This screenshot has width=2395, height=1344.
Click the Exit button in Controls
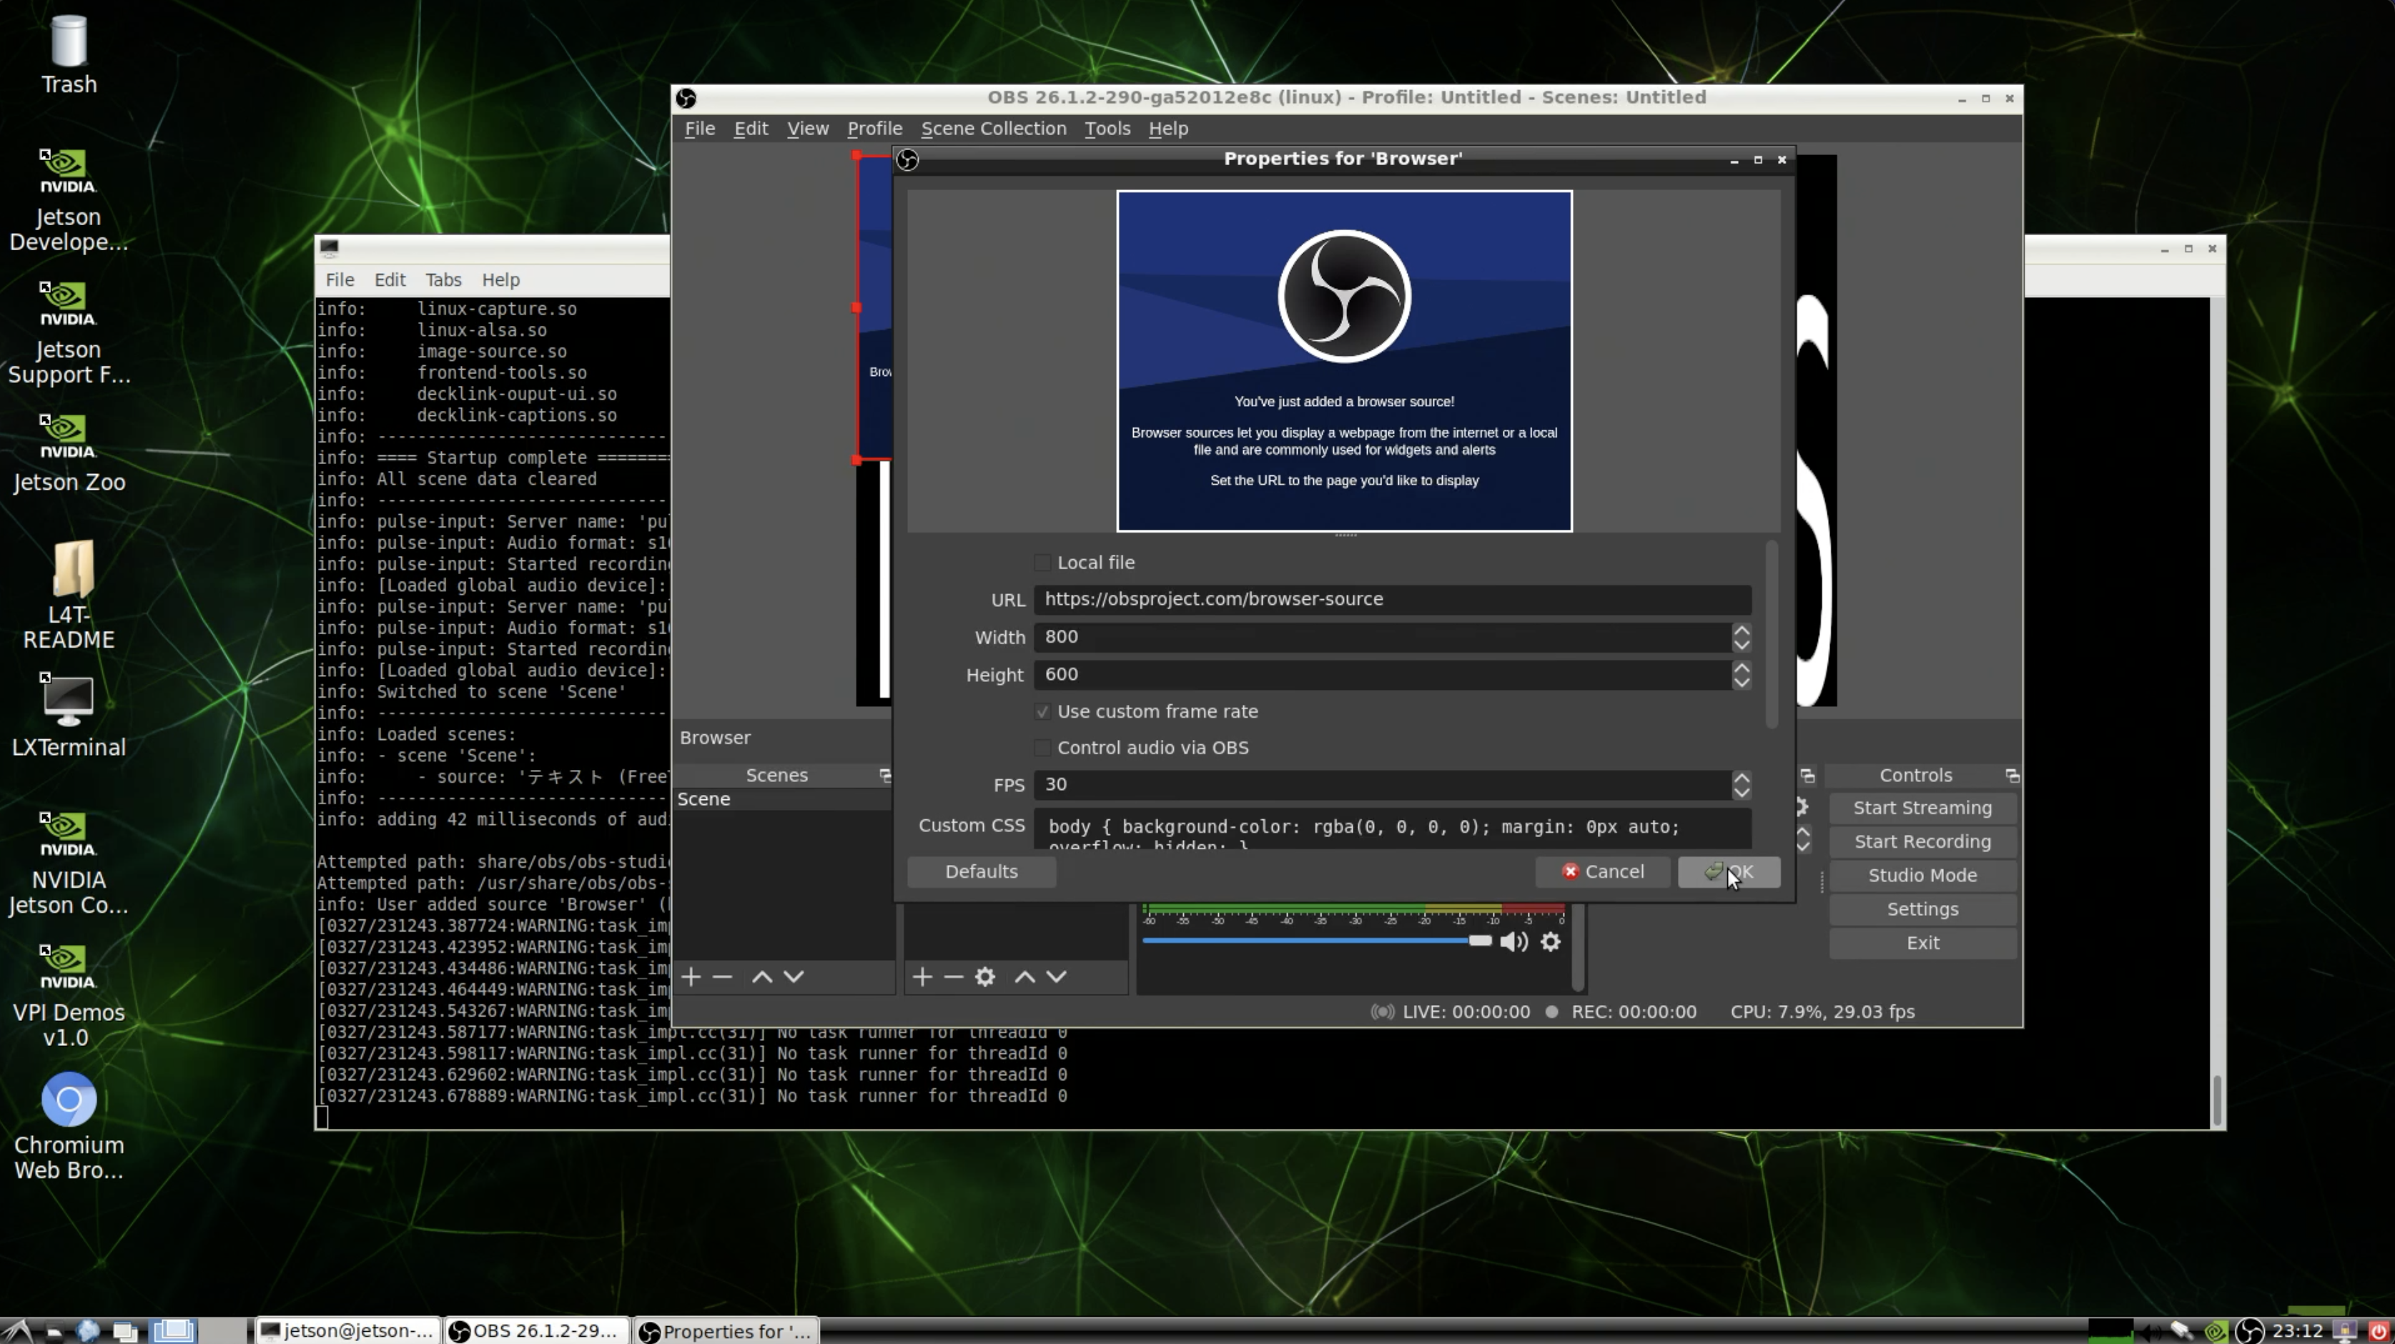[1922, 942]
